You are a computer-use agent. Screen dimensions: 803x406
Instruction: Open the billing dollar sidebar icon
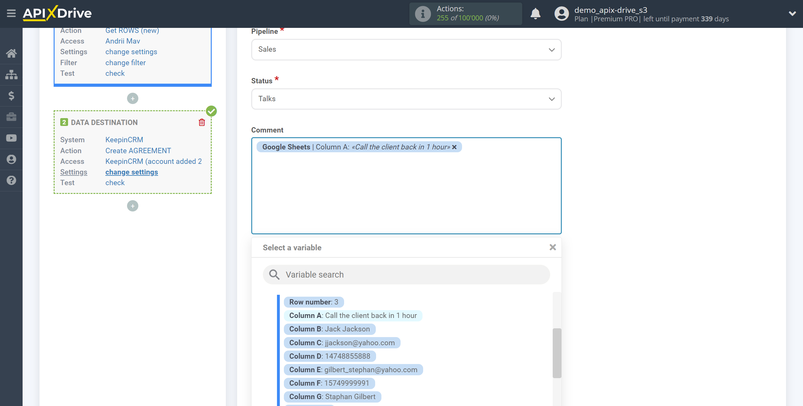tap(11, 96)
